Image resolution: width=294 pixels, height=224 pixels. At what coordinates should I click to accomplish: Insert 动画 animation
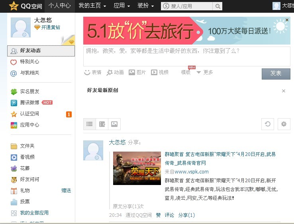[x=115, y=72]
